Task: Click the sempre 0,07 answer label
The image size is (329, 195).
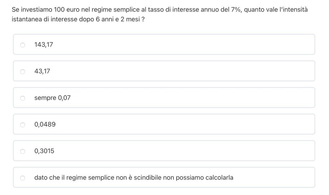Action: [x=52, y=98]
